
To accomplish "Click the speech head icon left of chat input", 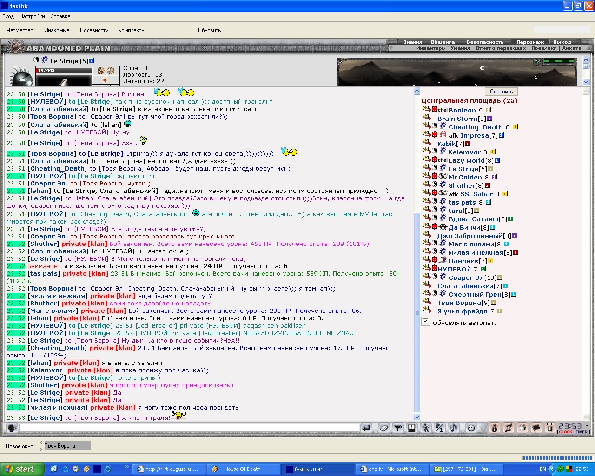I will click(x=12, y=428).
